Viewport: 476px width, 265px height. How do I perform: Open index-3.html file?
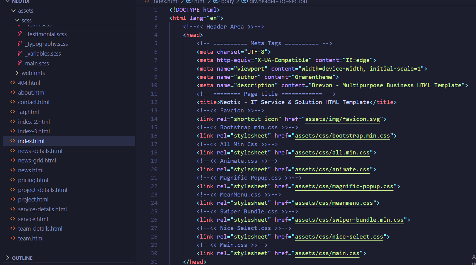click(x=34, y=131)
